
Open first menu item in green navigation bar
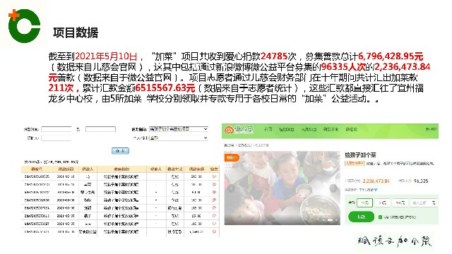point(268,130)
